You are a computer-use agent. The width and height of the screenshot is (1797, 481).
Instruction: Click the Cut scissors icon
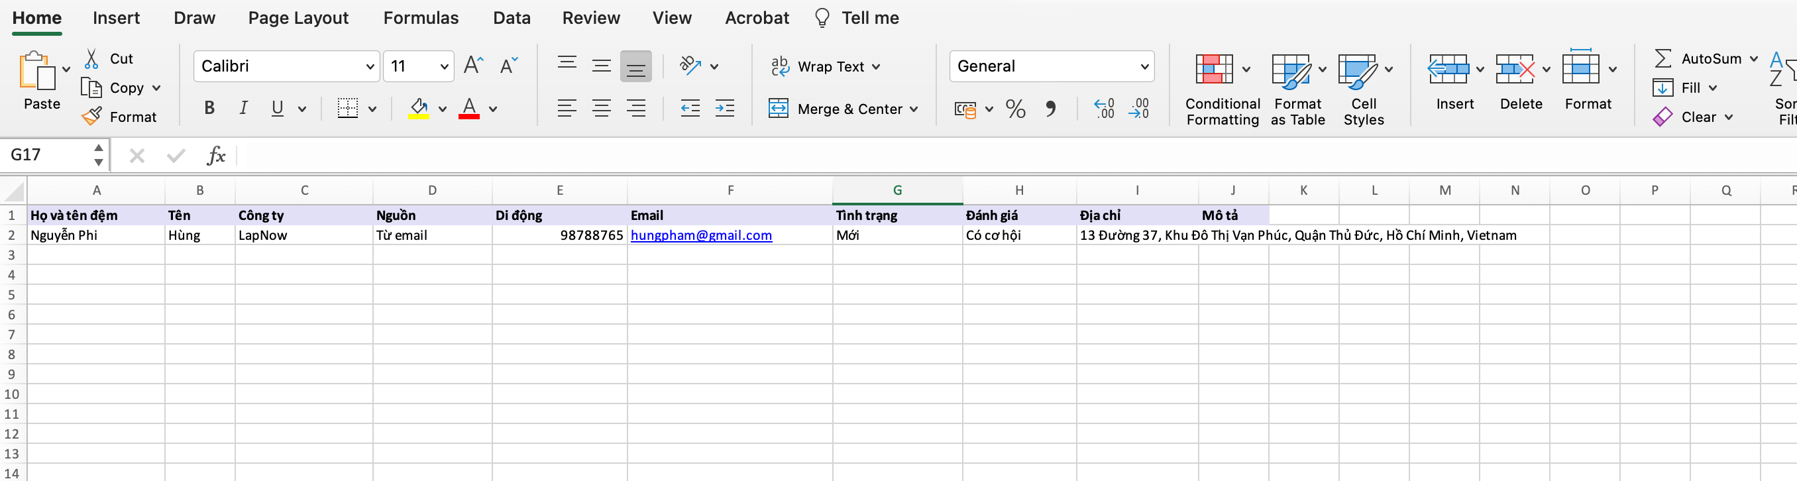tap(91, 59)
